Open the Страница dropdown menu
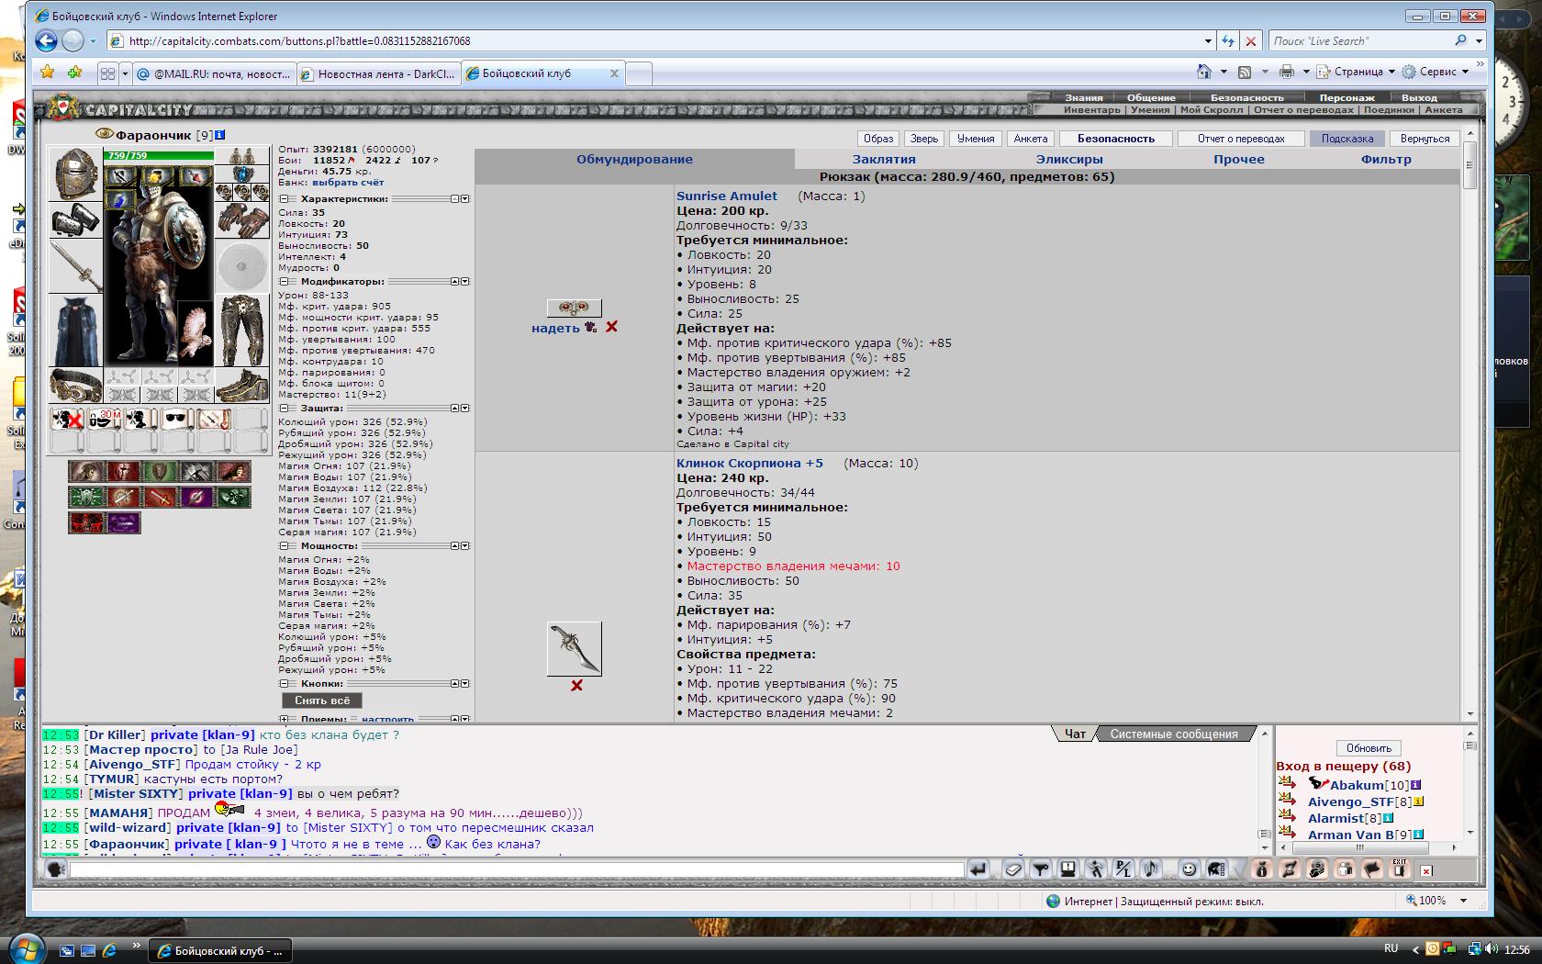 (x=1356, y=72)
